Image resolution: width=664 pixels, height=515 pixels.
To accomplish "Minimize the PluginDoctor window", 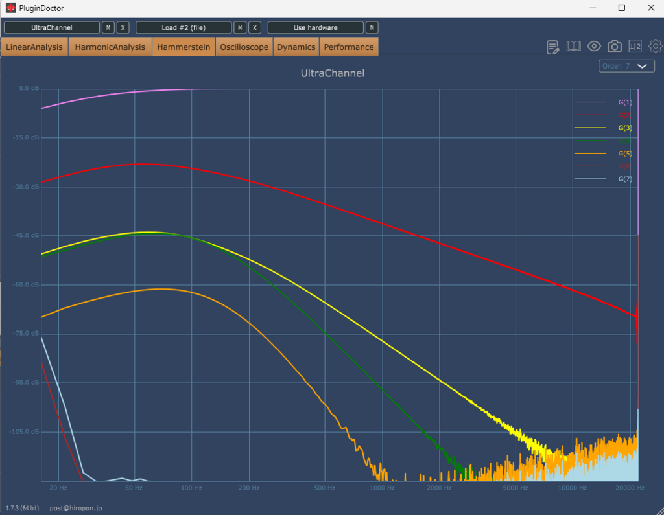I will (593, 8).
